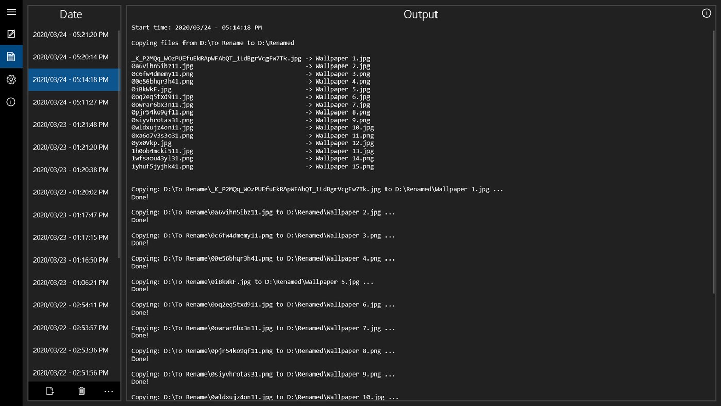Open log dated 2020/03/23 - 01:21:48 PM
721x406 pixels.
(71, 125)
